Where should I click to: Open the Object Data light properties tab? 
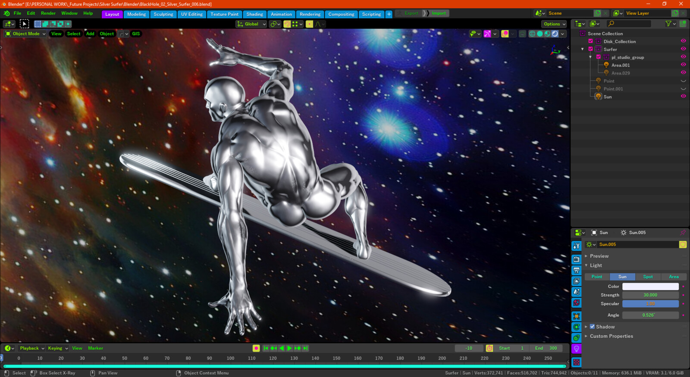577,349
